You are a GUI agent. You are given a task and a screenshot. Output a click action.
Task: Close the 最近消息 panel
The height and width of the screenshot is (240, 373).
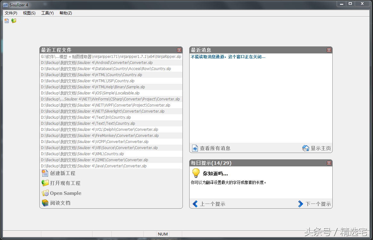click(x=329, y=50)
